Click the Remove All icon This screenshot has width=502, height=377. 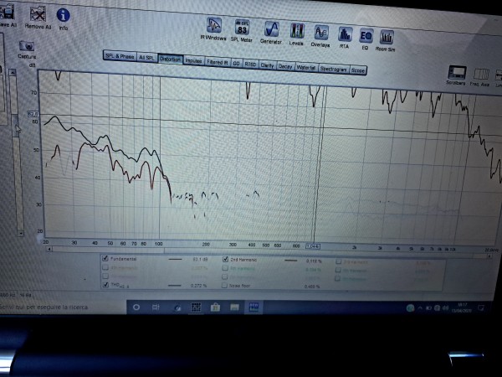click(38, 18)
